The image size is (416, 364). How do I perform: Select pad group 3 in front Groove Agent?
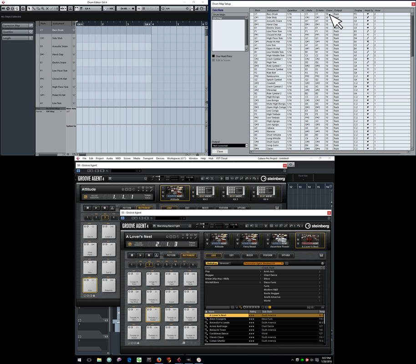pos(149,264)
